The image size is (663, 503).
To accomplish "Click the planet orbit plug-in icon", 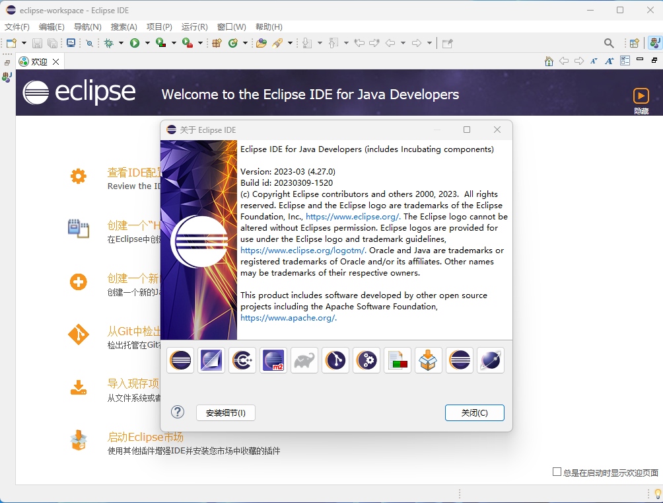I will click(x=491, y=360).
